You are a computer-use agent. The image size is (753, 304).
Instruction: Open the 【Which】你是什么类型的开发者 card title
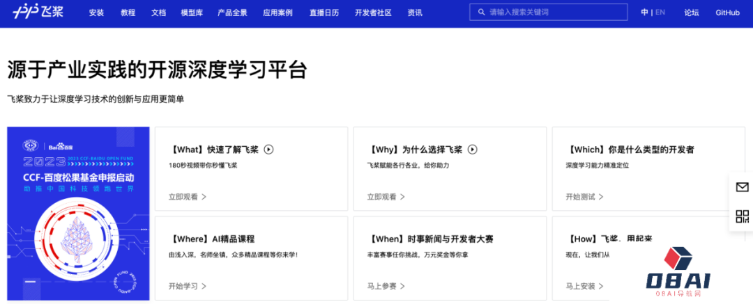pos(630,150)
